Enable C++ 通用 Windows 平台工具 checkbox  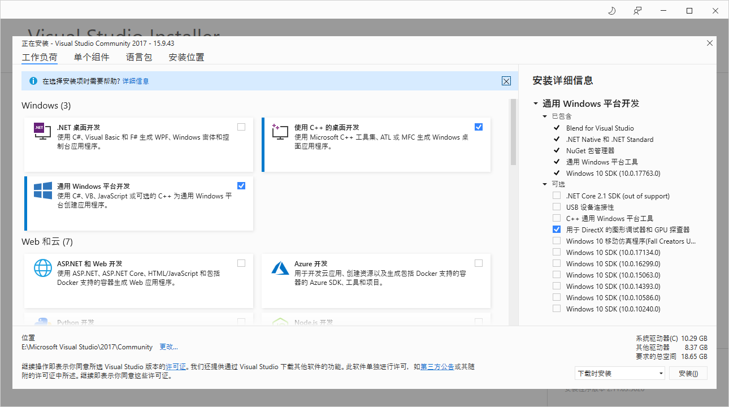557,218
